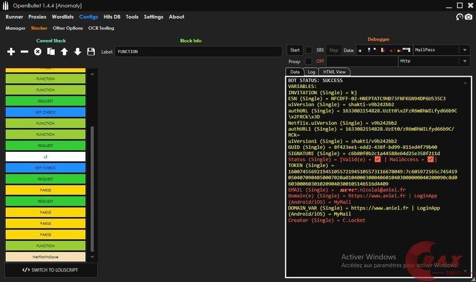The height and width of the screenshot is (282, 476).
Task: Save the config using the floppy disk icon
Action: [91, 52]
